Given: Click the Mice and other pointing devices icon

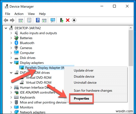Looking at the screenshot, I should pos(16,102).
